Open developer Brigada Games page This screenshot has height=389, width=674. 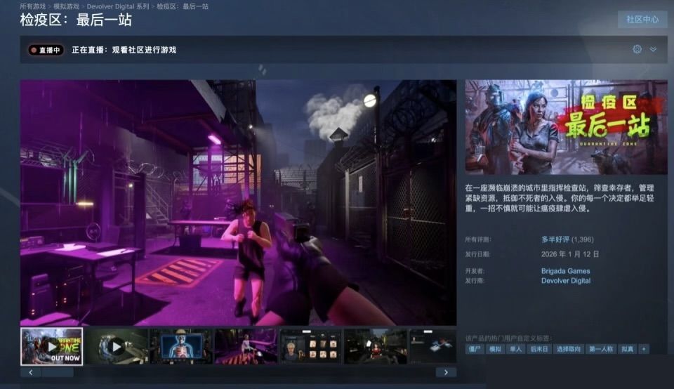[565, 271]
